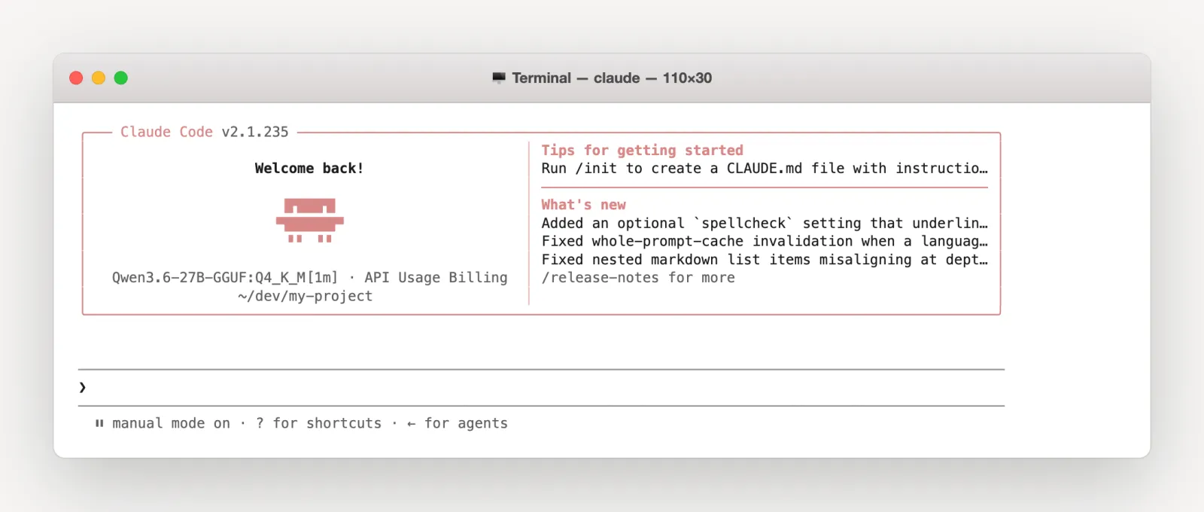Click the 'Fixed nested markdown list items' line
The height and width of the screenshot is (512, 1204).
[765, 259]
